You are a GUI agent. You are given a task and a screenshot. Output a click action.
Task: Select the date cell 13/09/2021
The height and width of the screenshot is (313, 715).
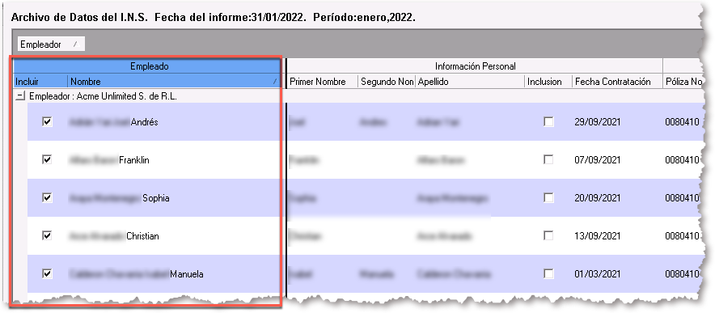[617, 235]
